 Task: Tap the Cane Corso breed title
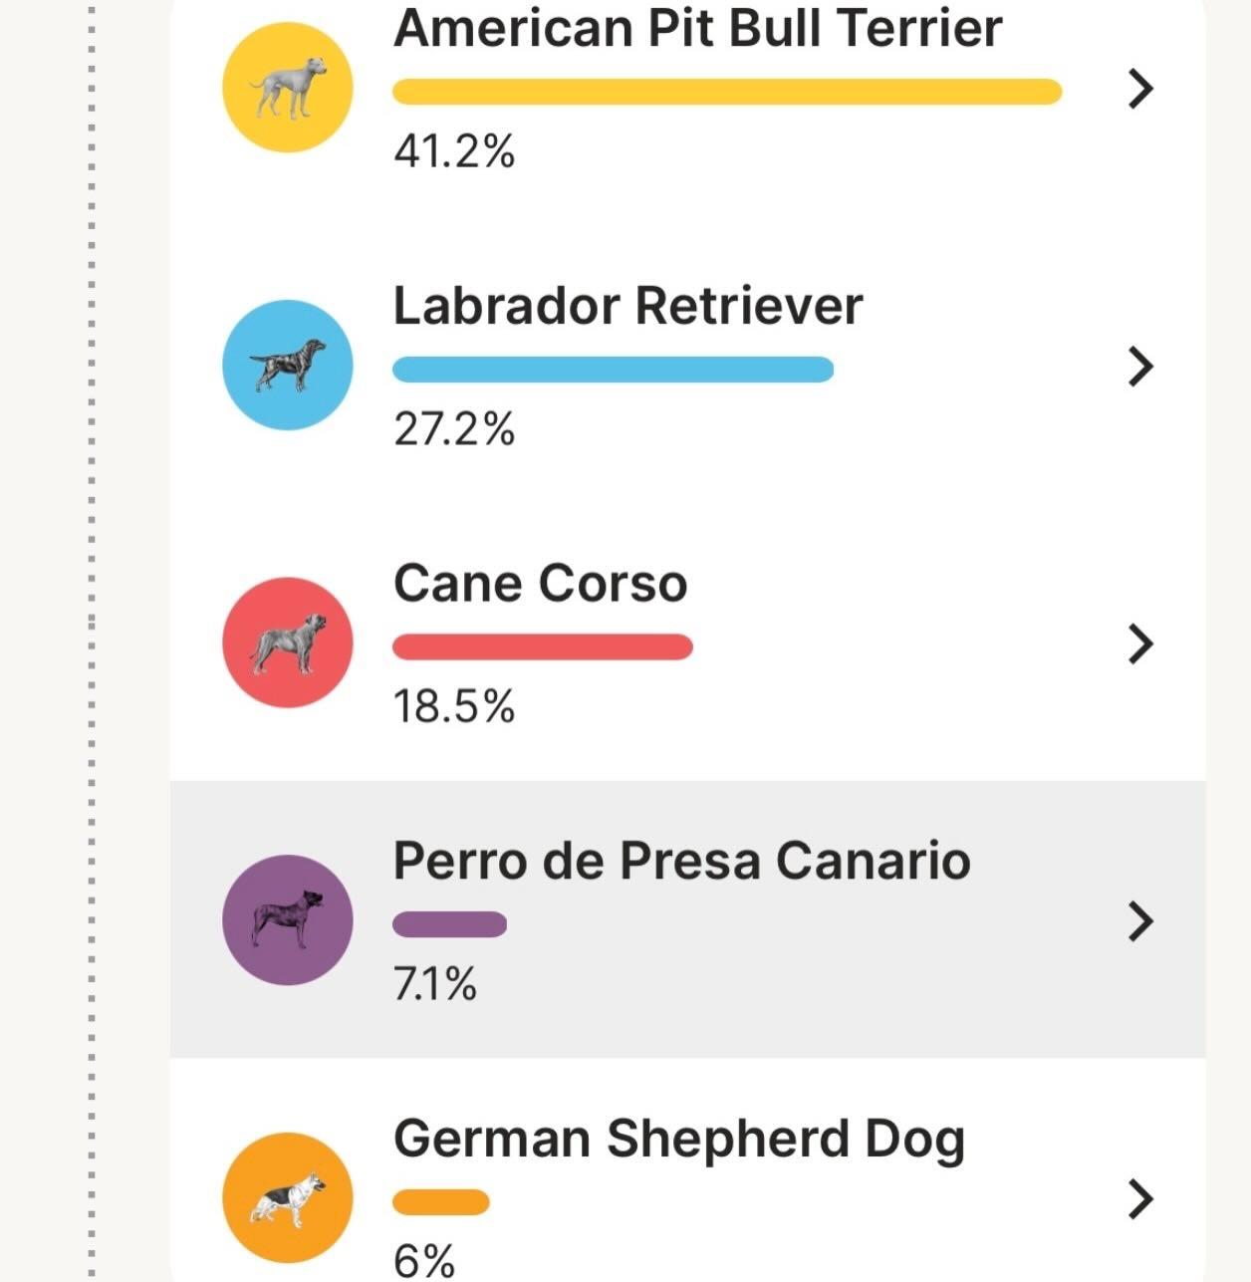coord(540,584)
